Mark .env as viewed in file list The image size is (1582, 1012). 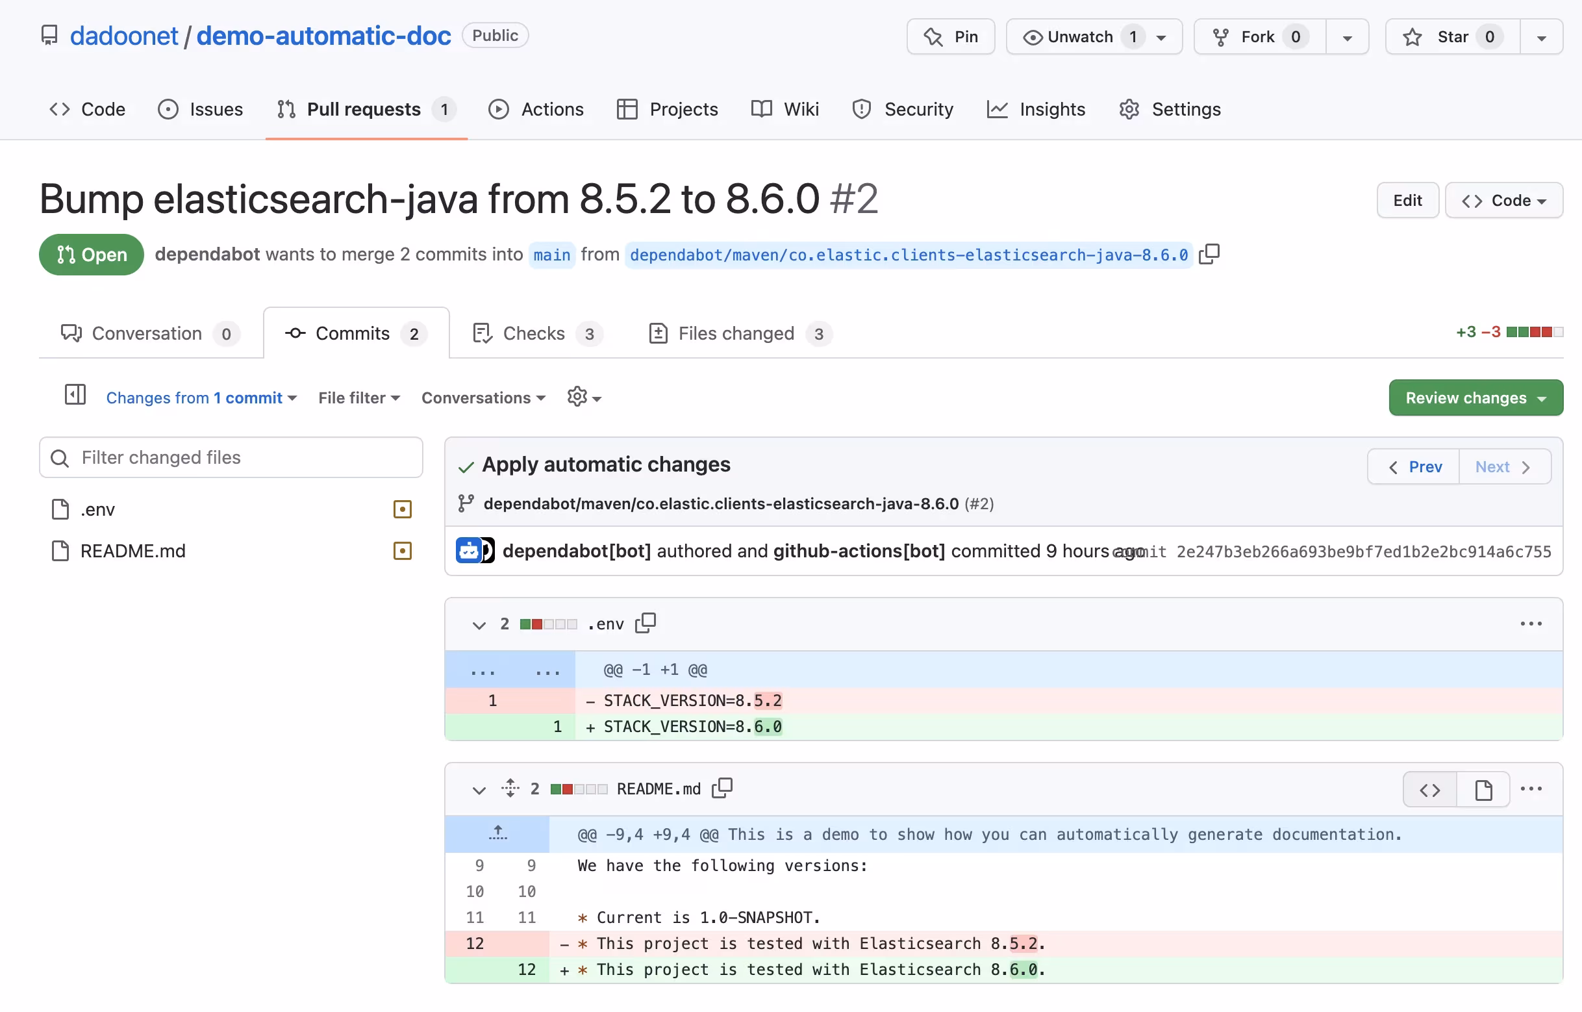[402, 509]
